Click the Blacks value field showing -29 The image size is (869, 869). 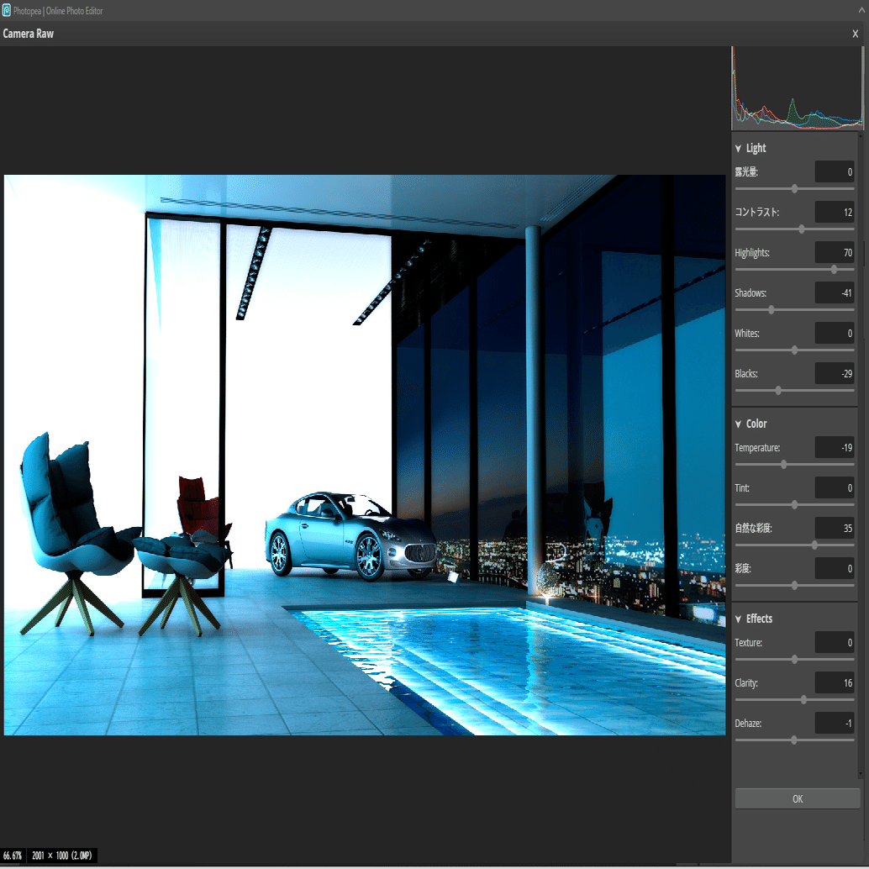834,373
